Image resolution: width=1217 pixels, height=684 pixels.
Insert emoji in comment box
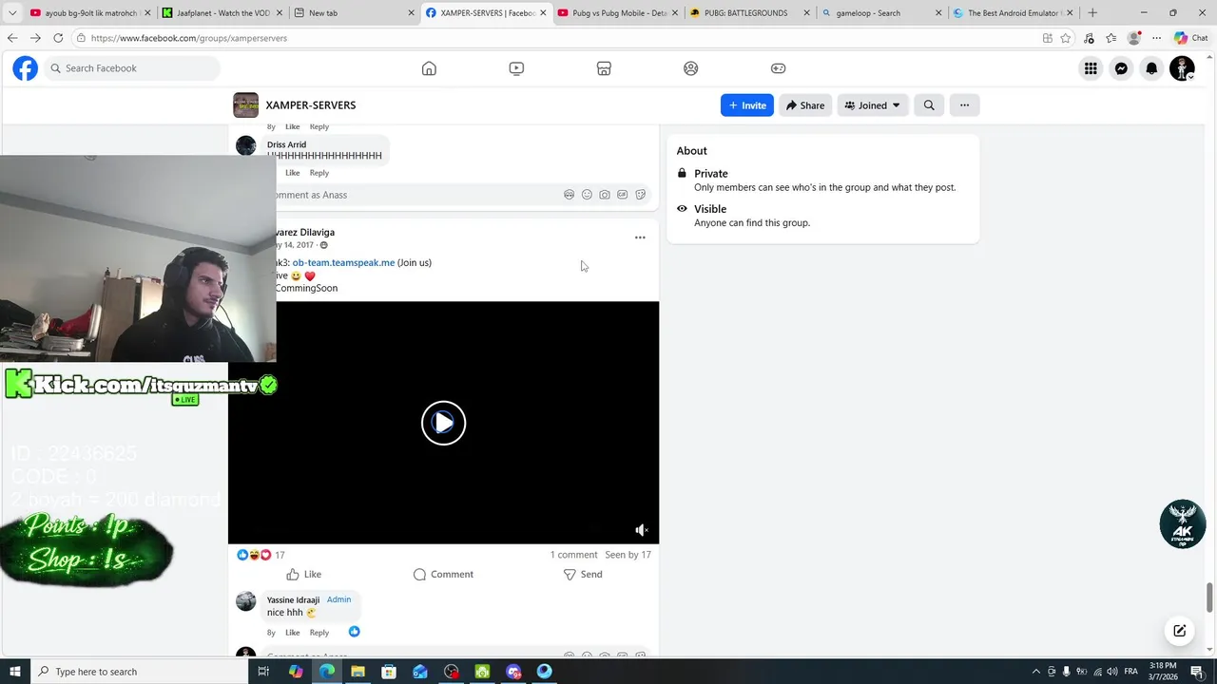tap(587, 195)
